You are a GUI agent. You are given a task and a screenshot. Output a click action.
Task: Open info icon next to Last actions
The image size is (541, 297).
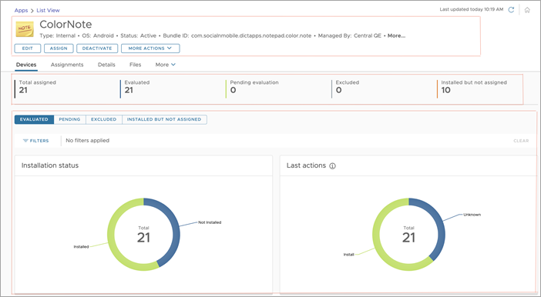point(332,165)
